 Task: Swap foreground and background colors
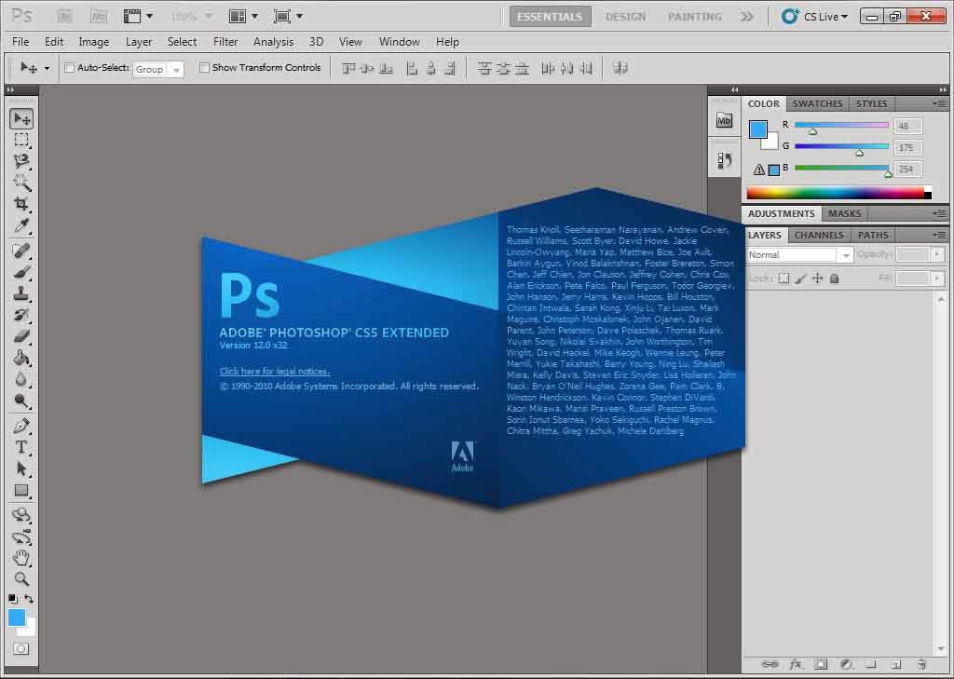[29, 599]
